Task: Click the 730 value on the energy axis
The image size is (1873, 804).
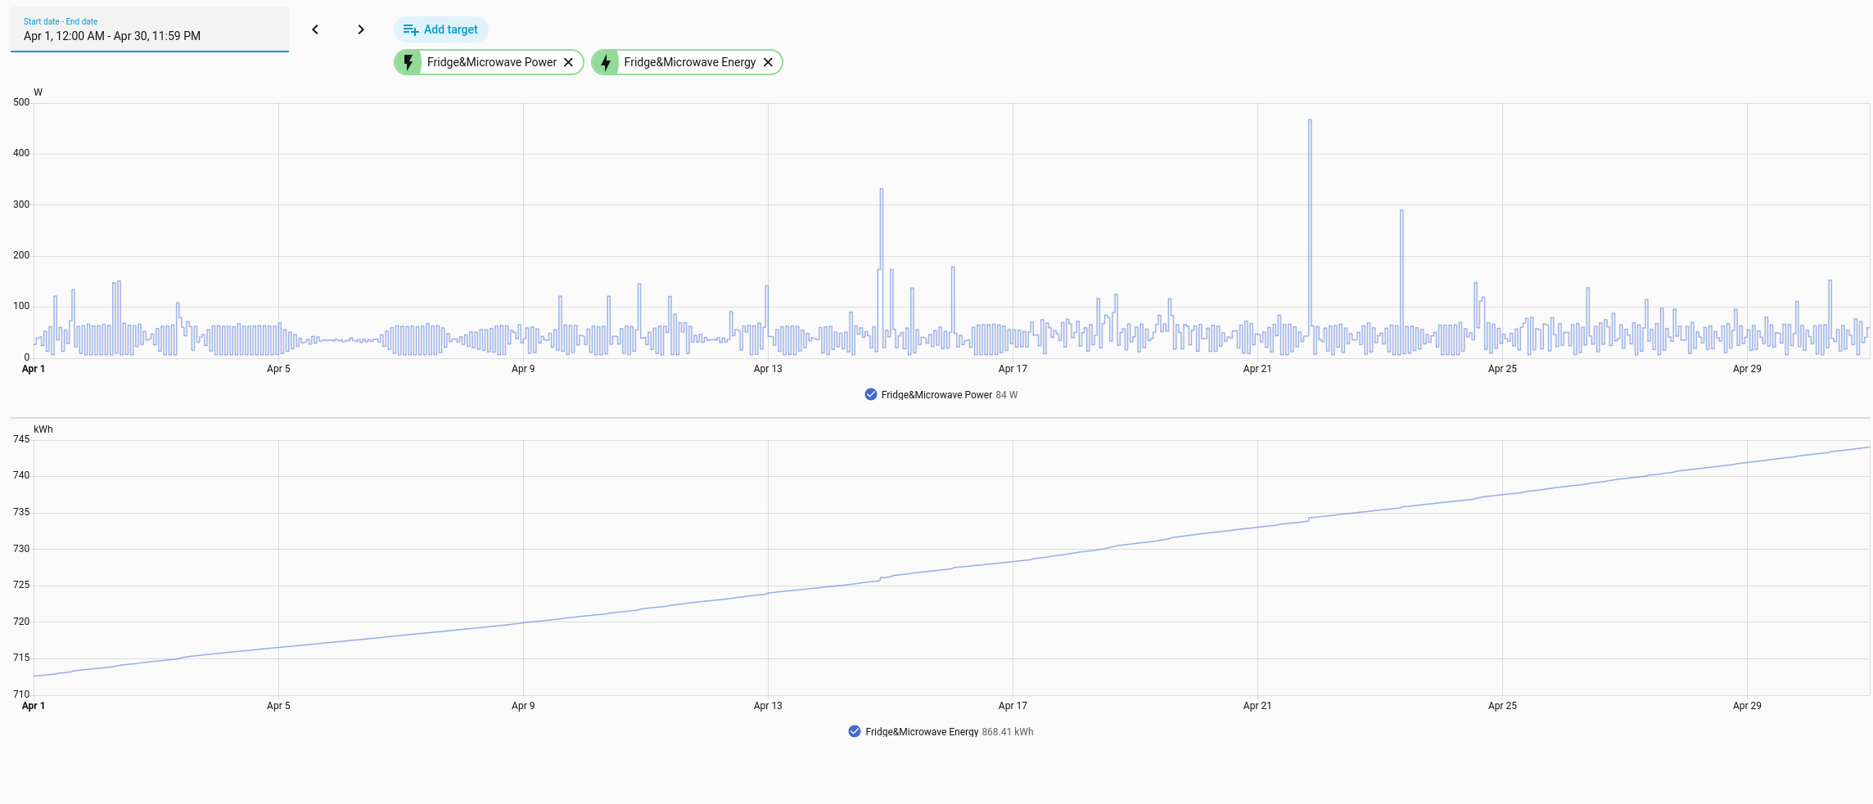Action: pos(21,549)
